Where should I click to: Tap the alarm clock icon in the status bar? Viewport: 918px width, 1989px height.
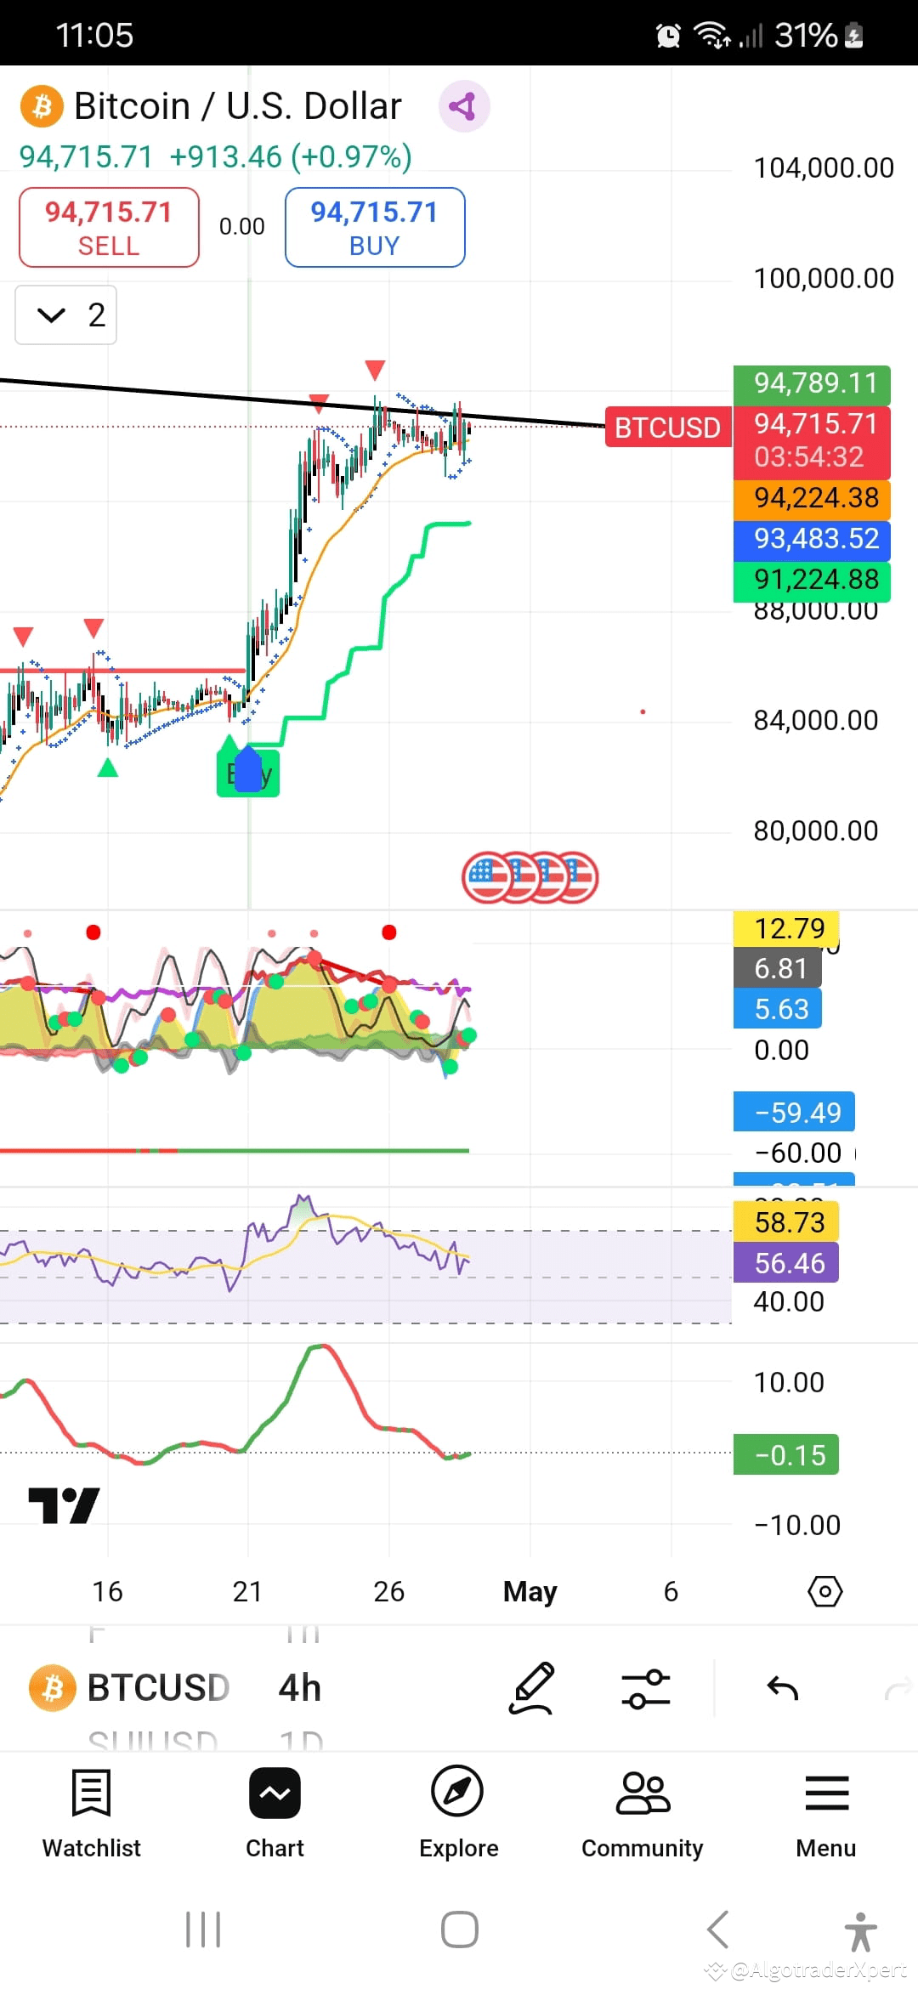pos(669,36)
